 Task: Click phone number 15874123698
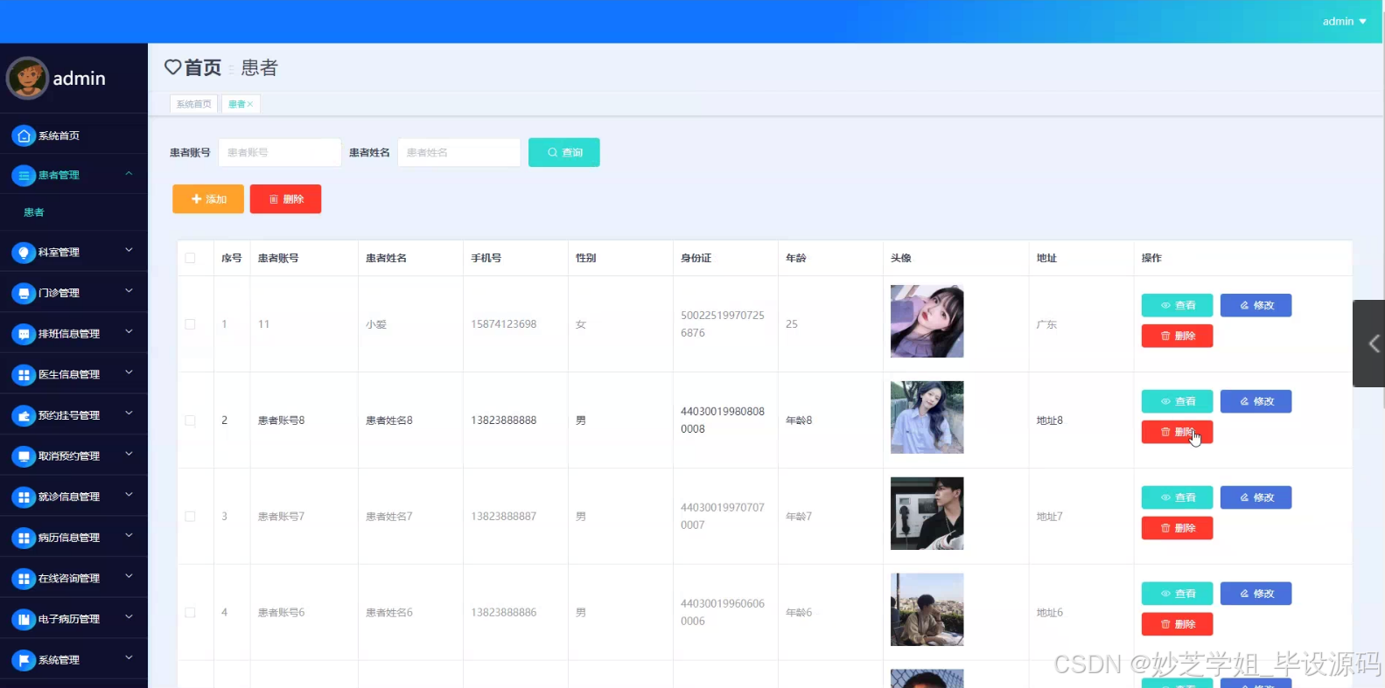pos(504,324)
